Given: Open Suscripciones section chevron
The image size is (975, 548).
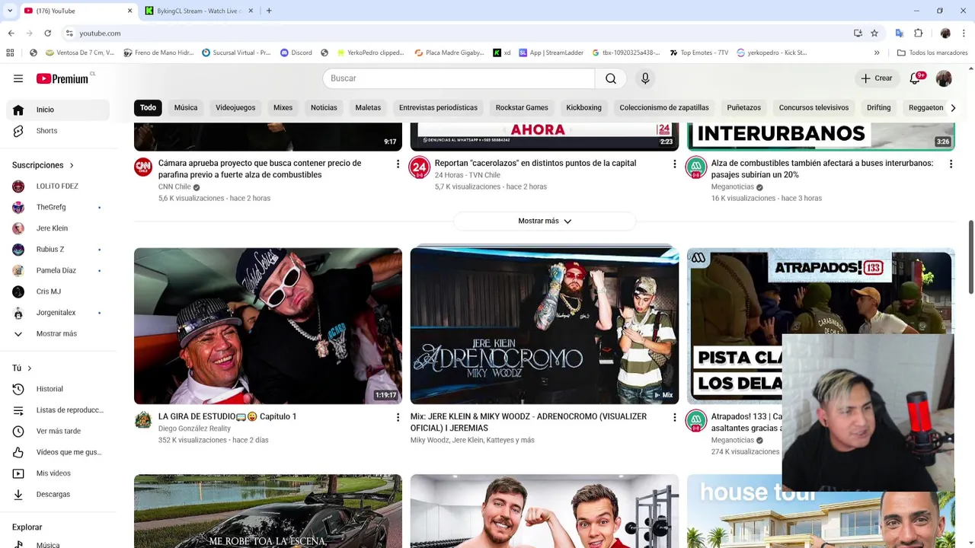Looking at the screenshot, I should coord(72,165).
